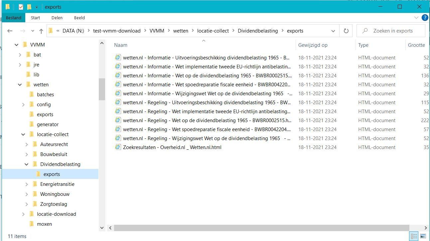The width and height of the screenshot is (430, 241).
Task: Open address bar history dropdown
Action: pos(333,31)
